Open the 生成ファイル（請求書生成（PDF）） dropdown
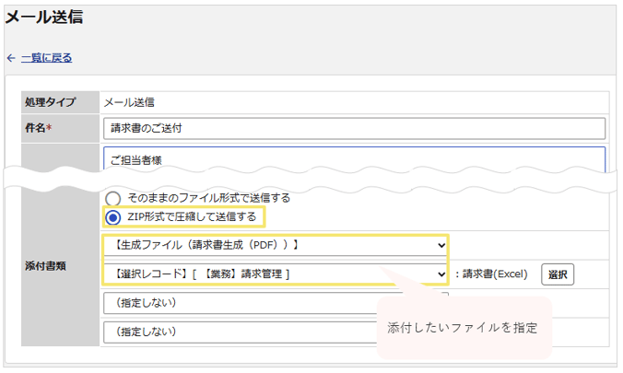This screenshot has width=623, height=373. click(276, 245)
